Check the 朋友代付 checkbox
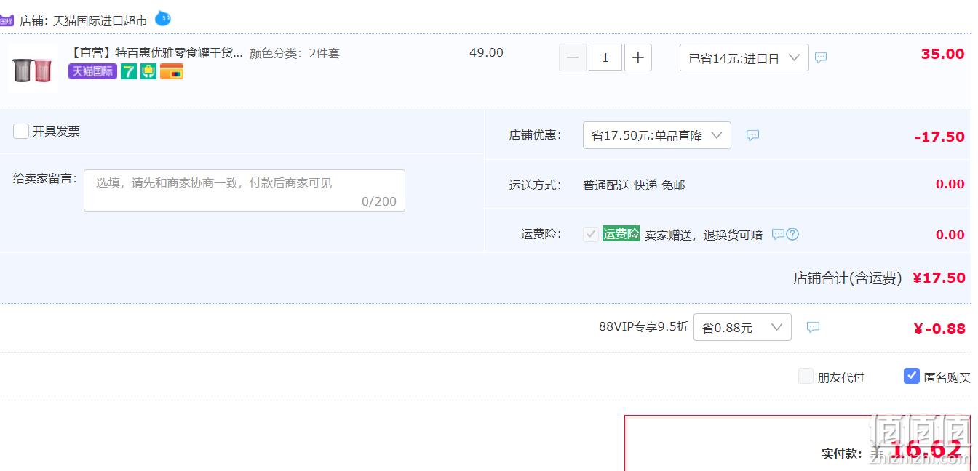This screenshot has width=978, height=471. [806, 376]
